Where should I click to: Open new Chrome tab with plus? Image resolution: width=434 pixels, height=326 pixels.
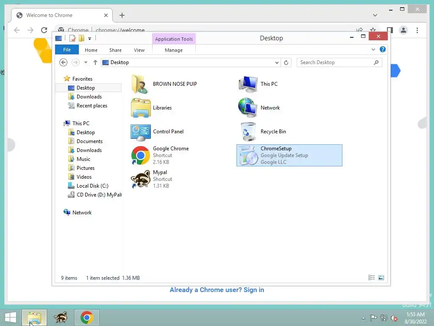click(x=122, y=15)
